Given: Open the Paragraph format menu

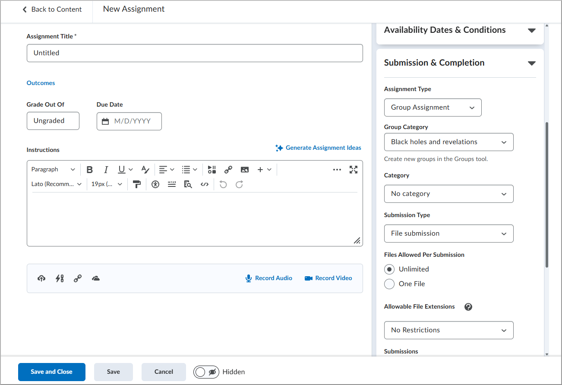Looking at the screenshot, I should 53,170.
